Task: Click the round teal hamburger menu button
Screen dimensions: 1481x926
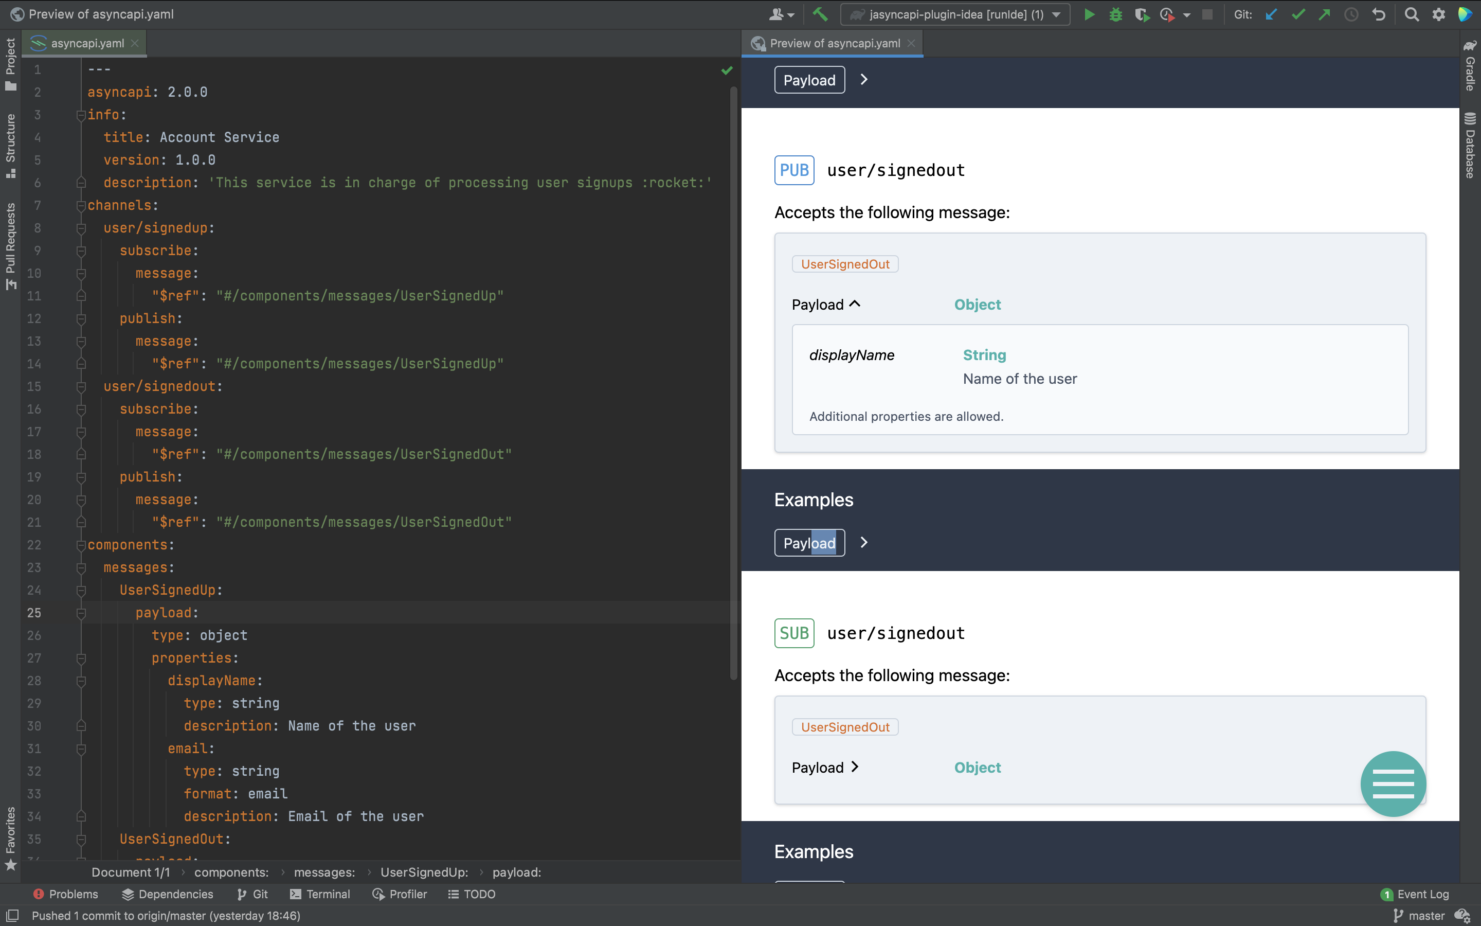Action: coord(1393,783)
